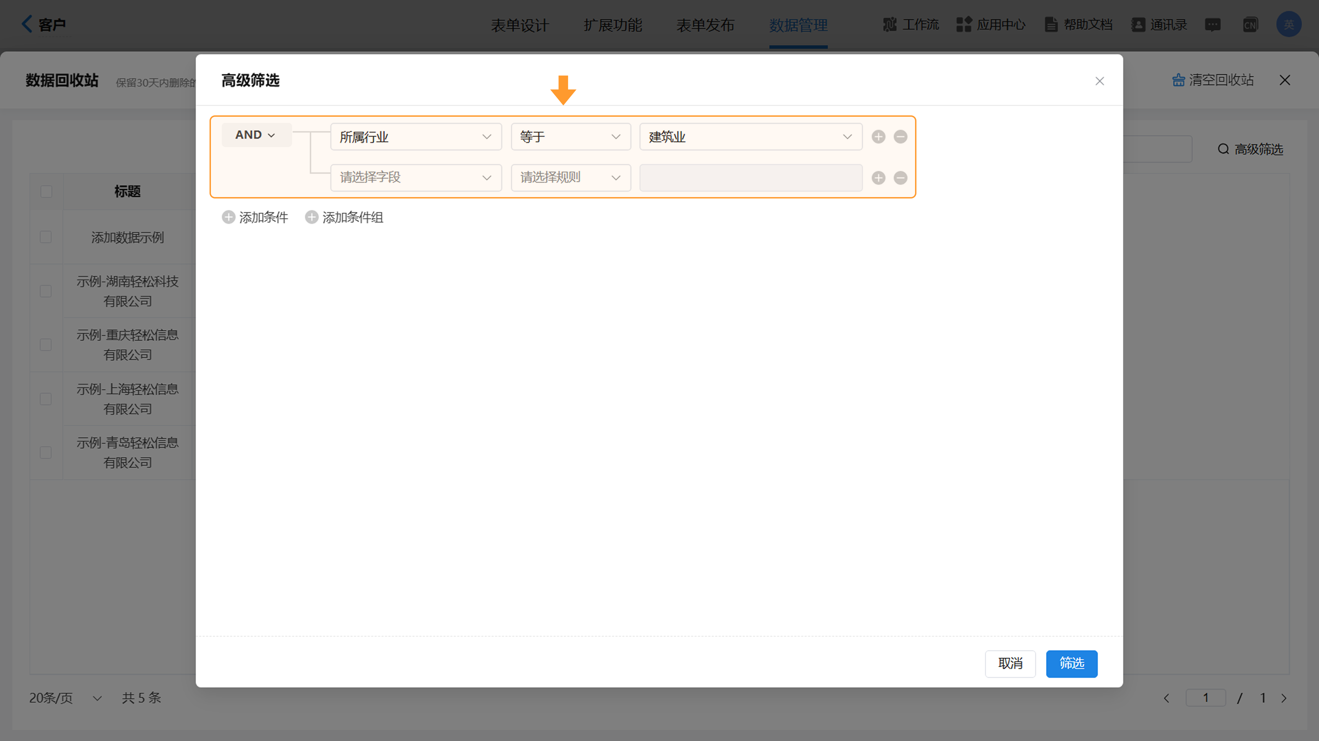The height and width of the screenshot is (741, 1319).
Task: Click the page number input box
Action: click(1205, 698)
